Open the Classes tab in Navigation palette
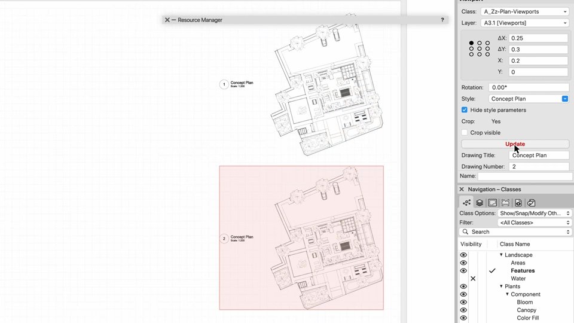 click(466, 203)
